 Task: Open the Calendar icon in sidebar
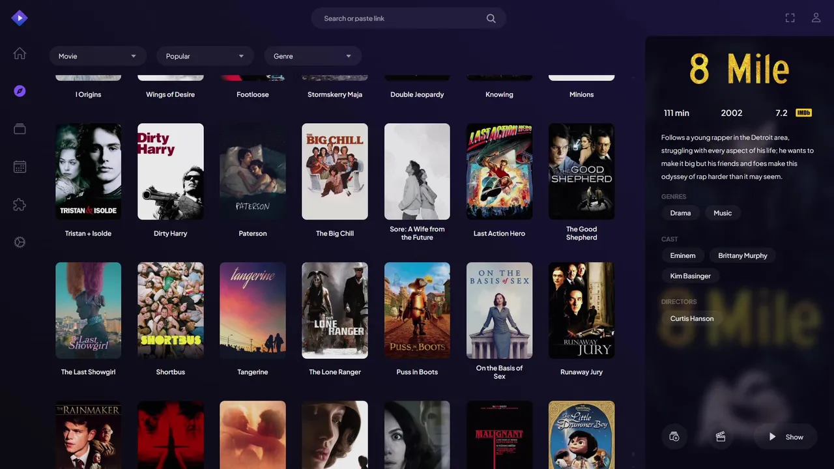coord(20,167)
